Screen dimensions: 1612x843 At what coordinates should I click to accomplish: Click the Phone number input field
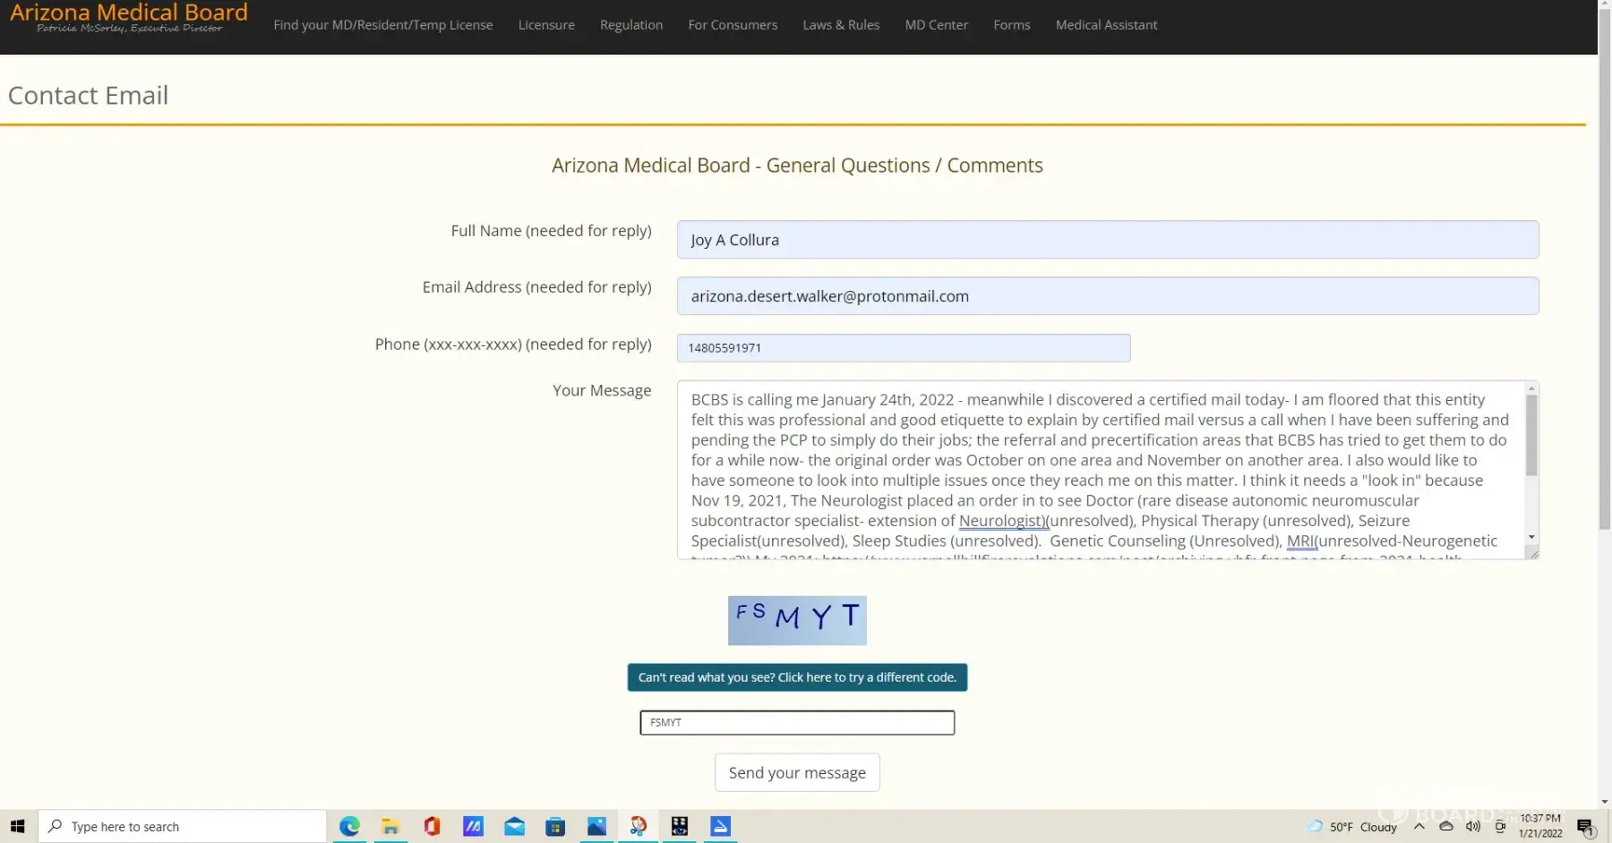[x=903, y=348]
